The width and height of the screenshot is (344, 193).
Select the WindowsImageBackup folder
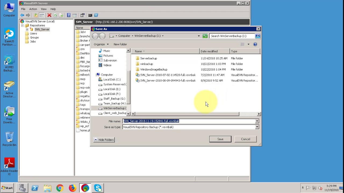pos(151,69)
